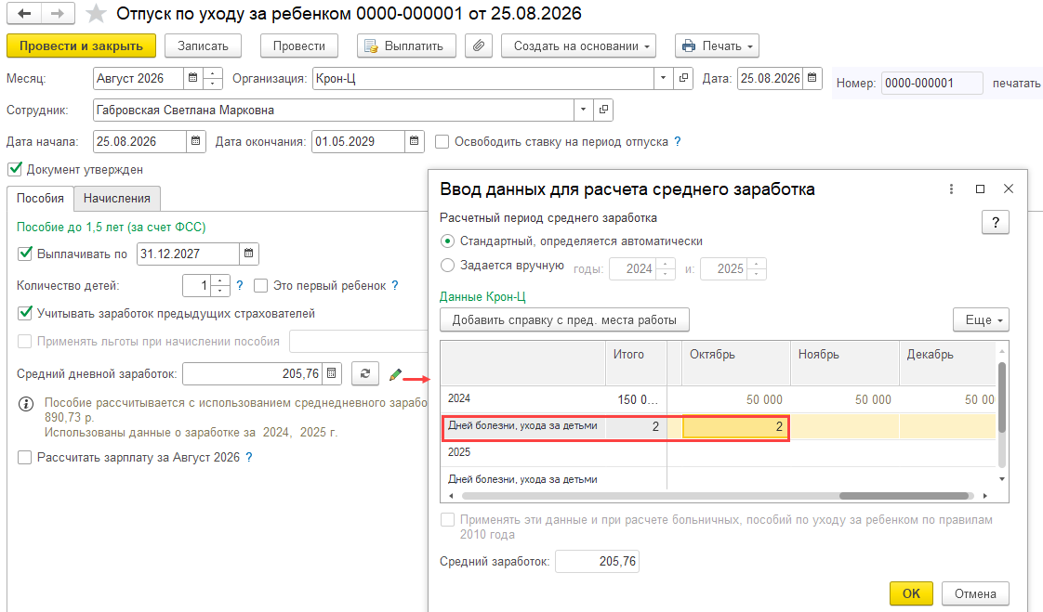Click the Ноябрь column header
Viewport: 1043px width, 612px height.
pyautogui.click(x=845, y=363)
